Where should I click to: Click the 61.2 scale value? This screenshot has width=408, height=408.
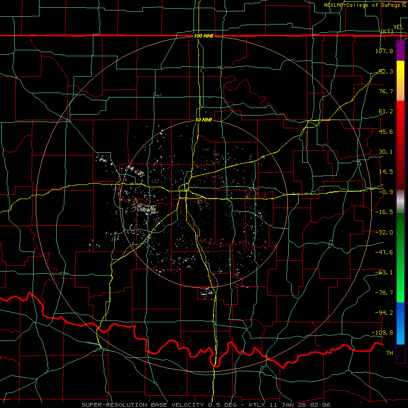[386, 112]
